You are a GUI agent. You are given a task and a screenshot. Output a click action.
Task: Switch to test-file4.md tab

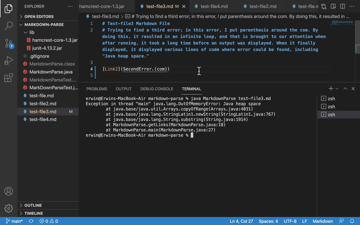coord(214,6)
